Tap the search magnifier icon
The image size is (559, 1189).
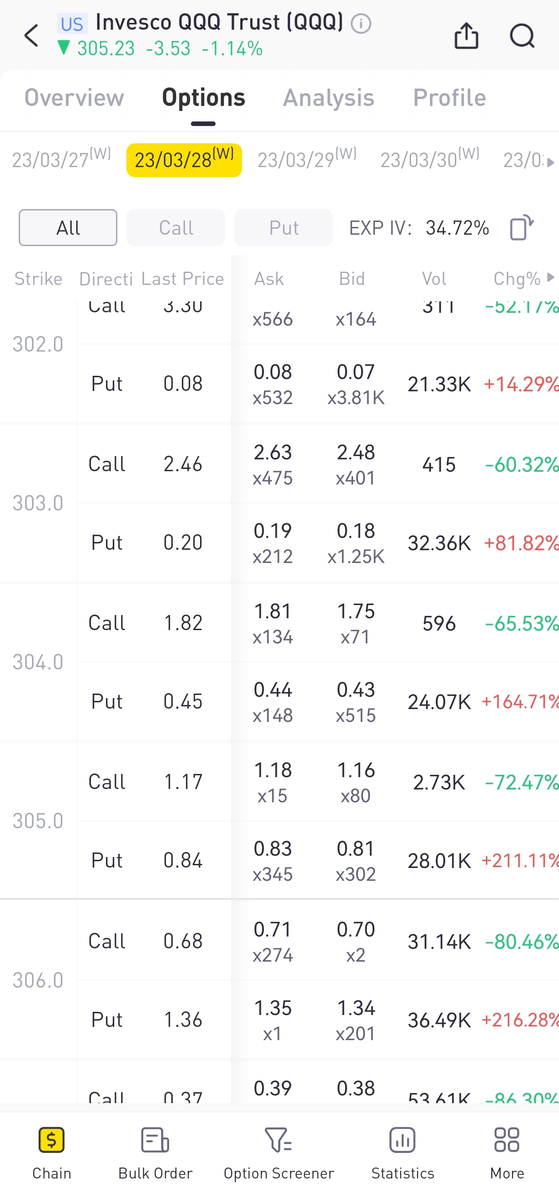click(522, 36)
